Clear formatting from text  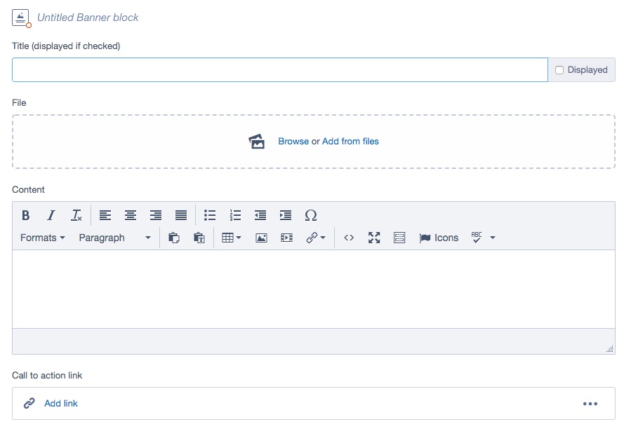coord(77,215)
